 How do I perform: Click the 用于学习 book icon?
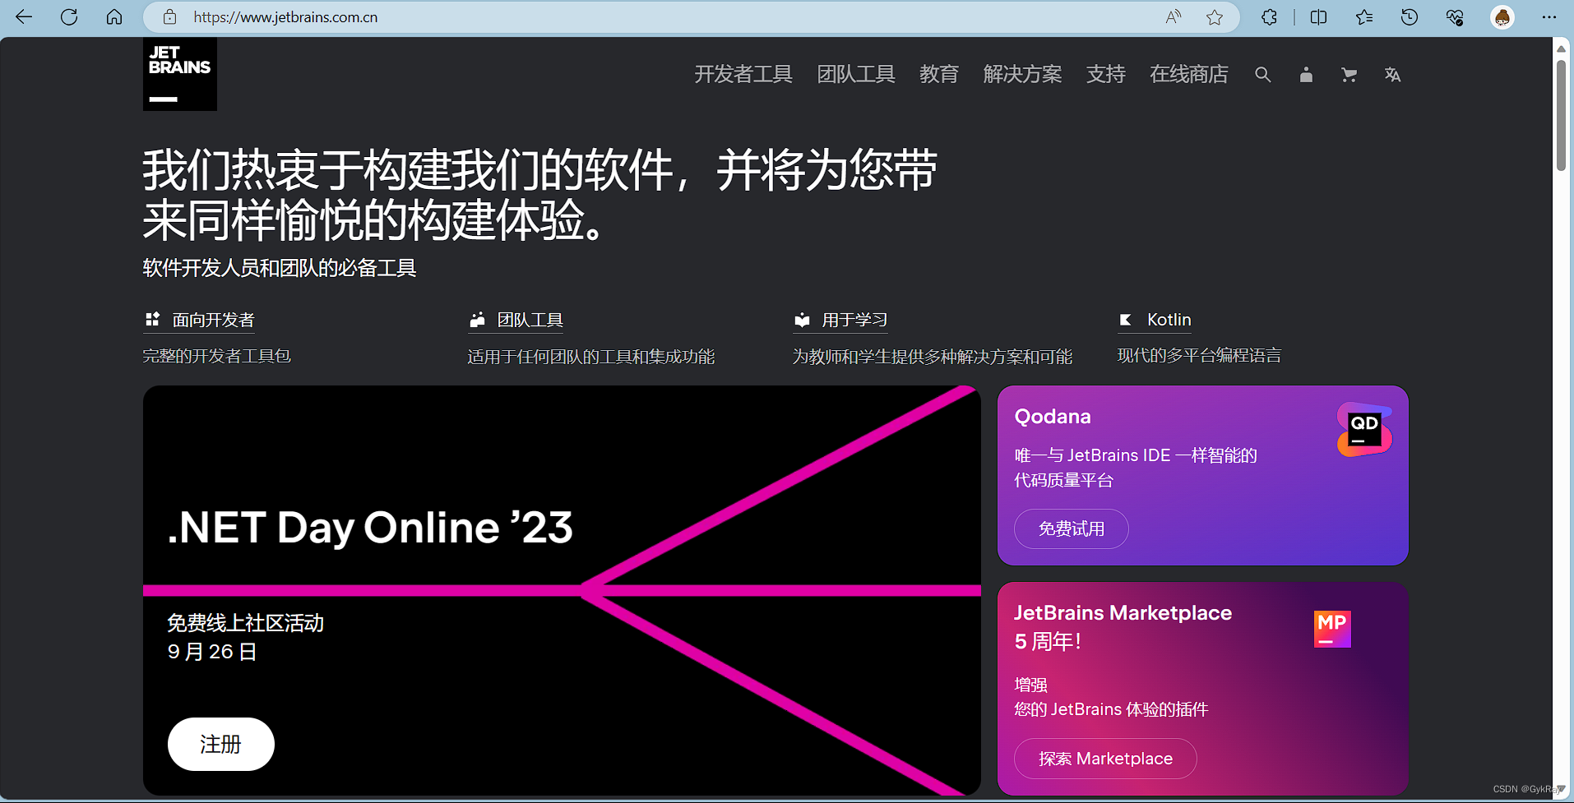pos(802,320)
